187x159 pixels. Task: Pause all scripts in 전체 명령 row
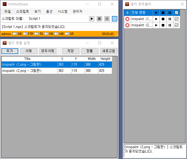(170, 13)
